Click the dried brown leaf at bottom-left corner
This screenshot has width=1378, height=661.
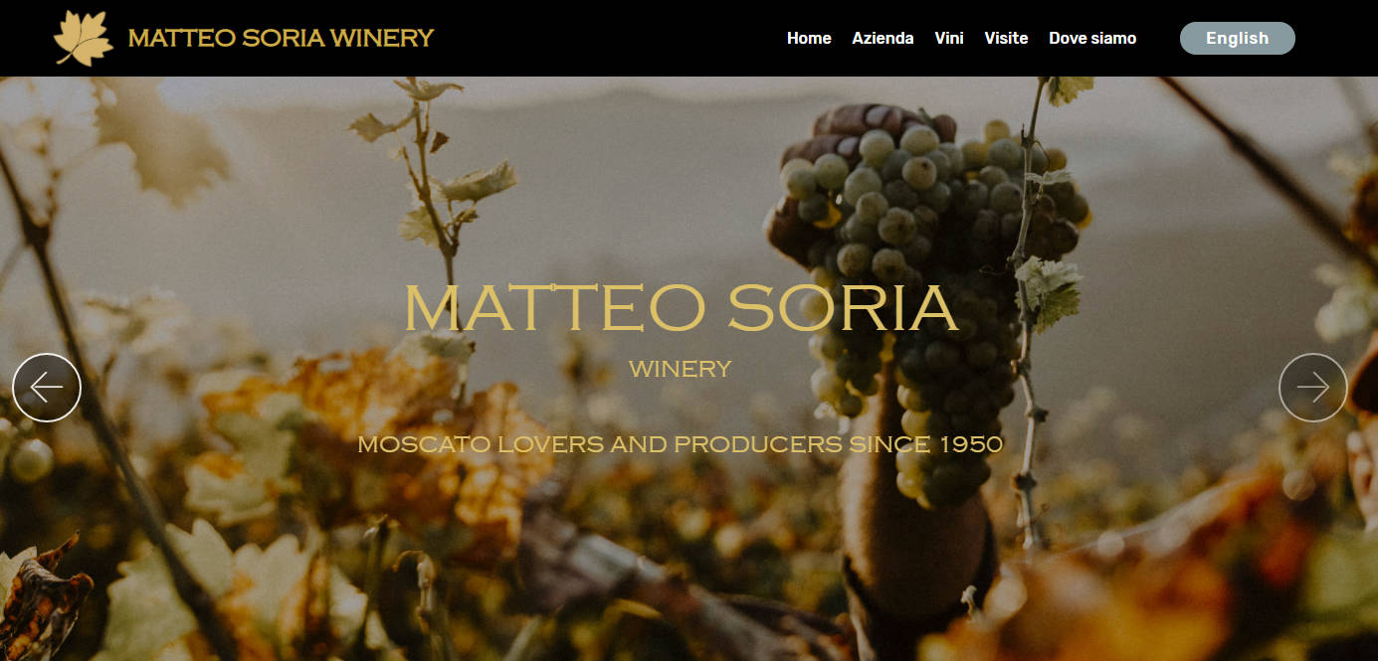click(x=42, y=599)
